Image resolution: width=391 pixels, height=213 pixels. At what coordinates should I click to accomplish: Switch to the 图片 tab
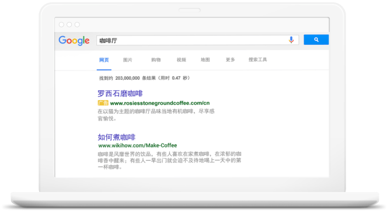click(128, 60)
